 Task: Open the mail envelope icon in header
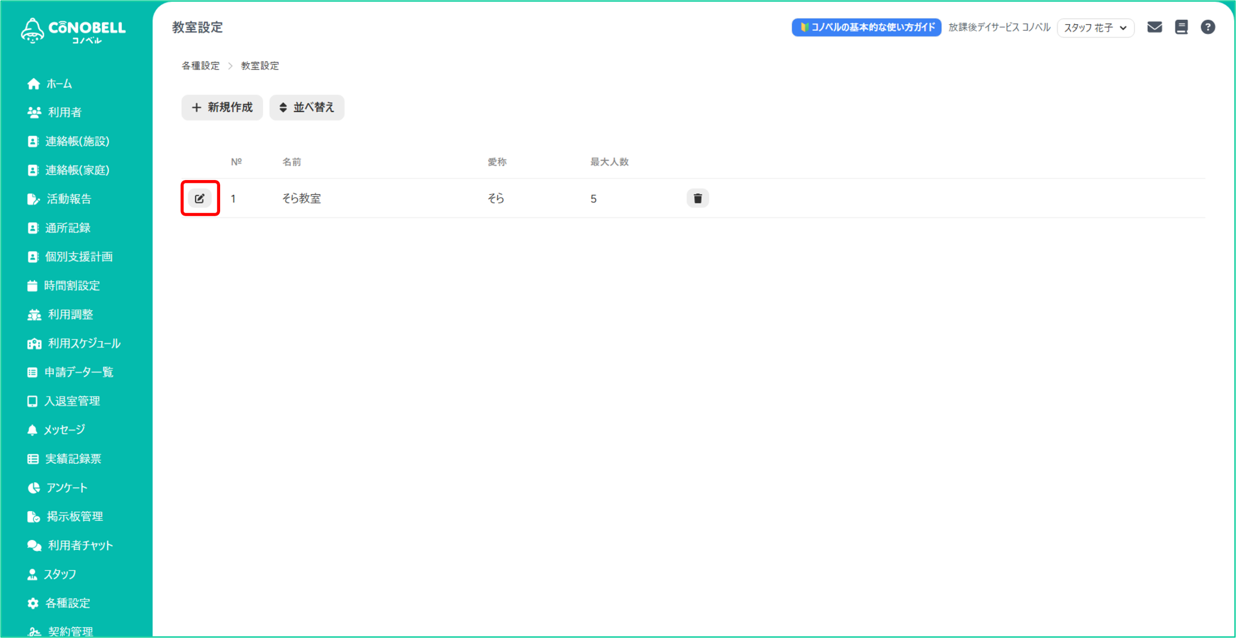coord(1154,27)
